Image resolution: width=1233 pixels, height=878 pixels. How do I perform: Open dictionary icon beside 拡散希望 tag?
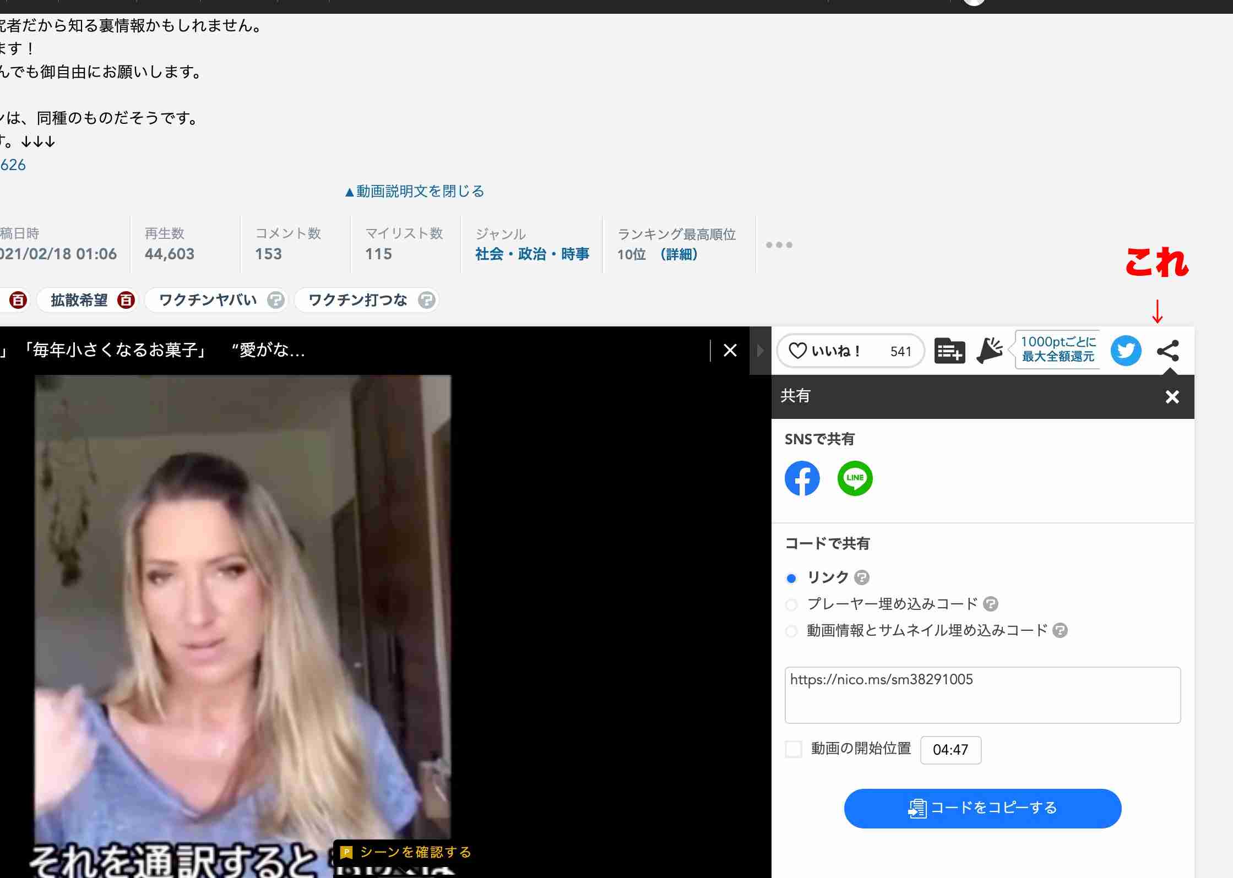pyautogui.click(x=126, y=300)
